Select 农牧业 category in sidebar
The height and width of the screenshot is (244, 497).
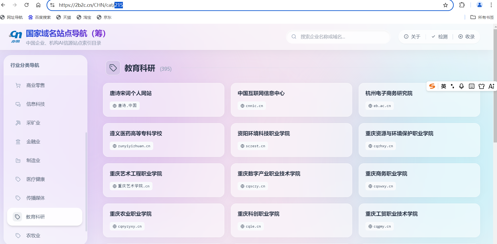(45, 236)
